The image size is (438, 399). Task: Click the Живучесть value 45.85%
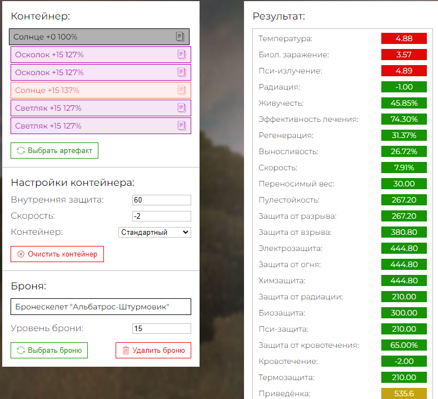coord(404,103)
